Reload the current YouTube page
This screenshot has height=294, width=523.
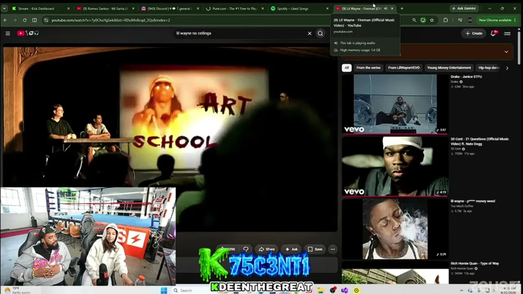[25, 20]
